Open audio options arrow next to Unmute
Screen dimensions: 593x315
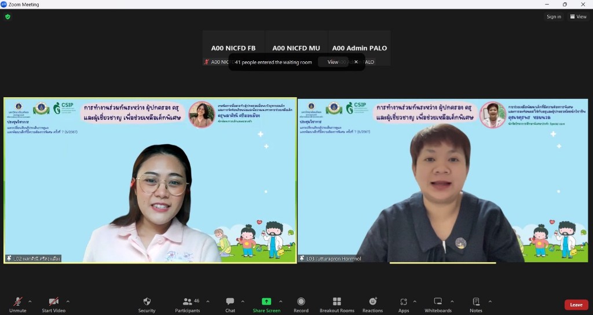[x=30, y=302]
